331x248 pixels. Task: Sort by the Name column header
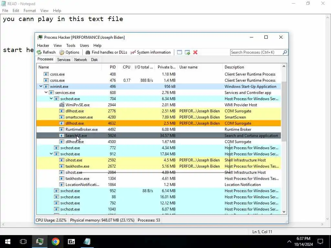[69, 67]
